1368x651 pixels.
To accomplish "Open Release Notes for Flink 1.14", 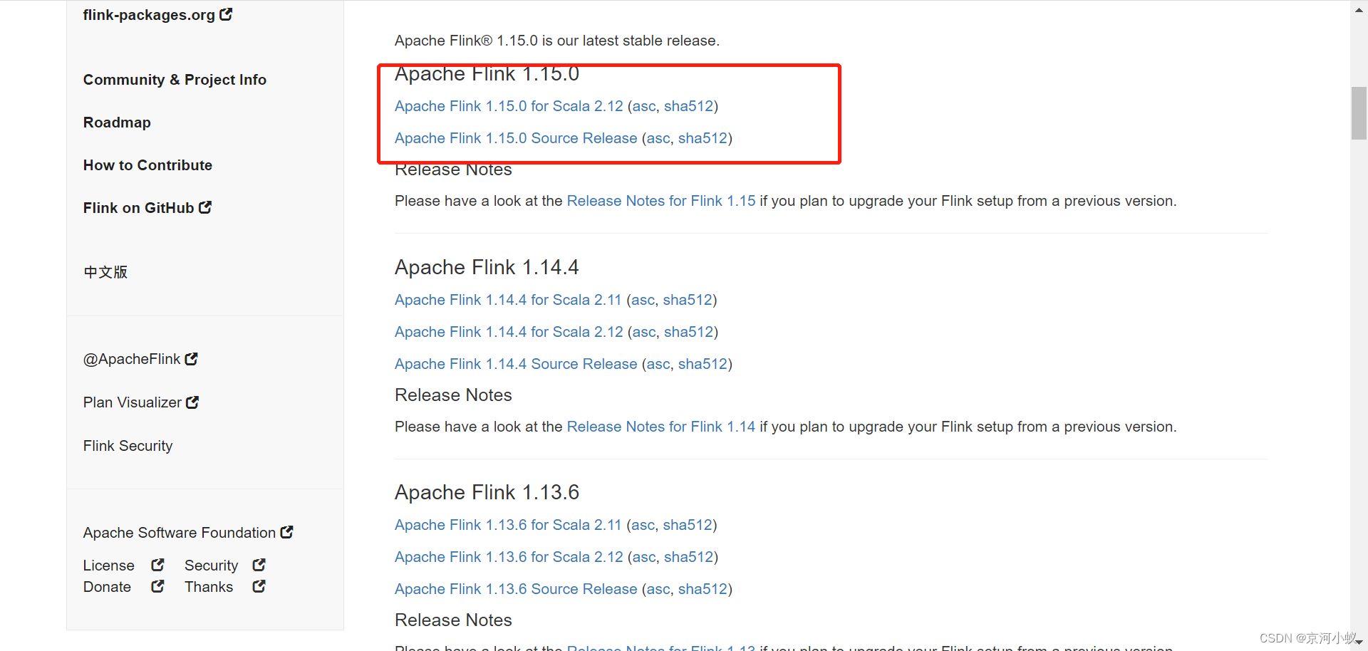I will pyautogui.click(x=661, y=427).
